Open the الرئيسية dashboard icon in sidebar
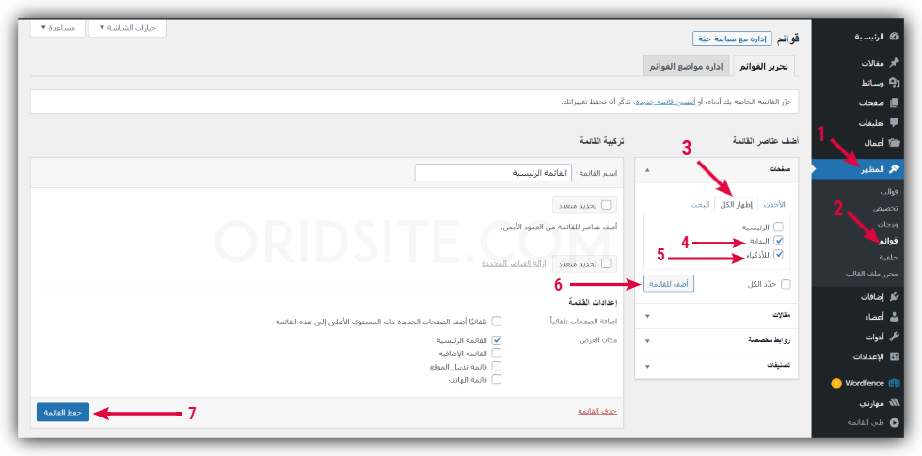 point(895,37)
